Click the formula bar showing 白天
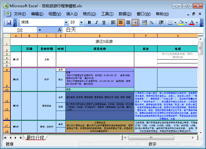Image resolution: width=206 pixels, height=149 pixels. pyautogui.click(x=133, y=30)
